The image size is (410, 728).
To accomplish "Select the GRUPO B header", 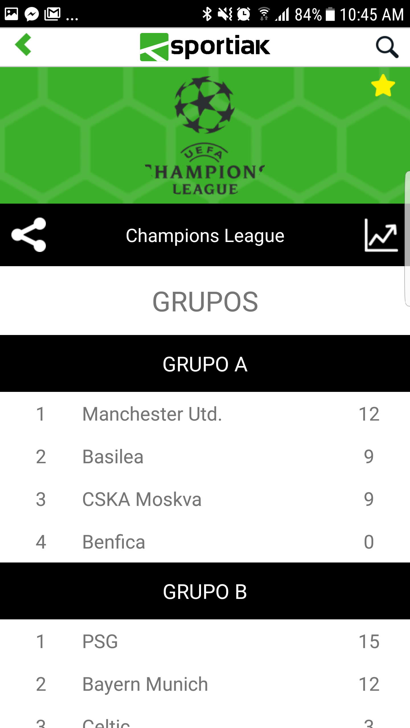I will coord(205,591).
